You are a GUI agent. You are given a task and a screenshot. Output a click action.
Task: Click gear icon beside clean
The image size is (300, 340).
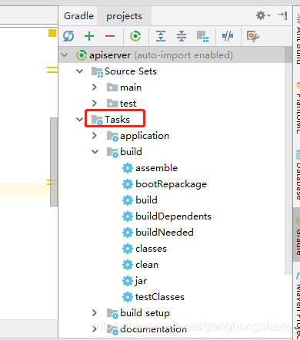click(x=128, y=265)
